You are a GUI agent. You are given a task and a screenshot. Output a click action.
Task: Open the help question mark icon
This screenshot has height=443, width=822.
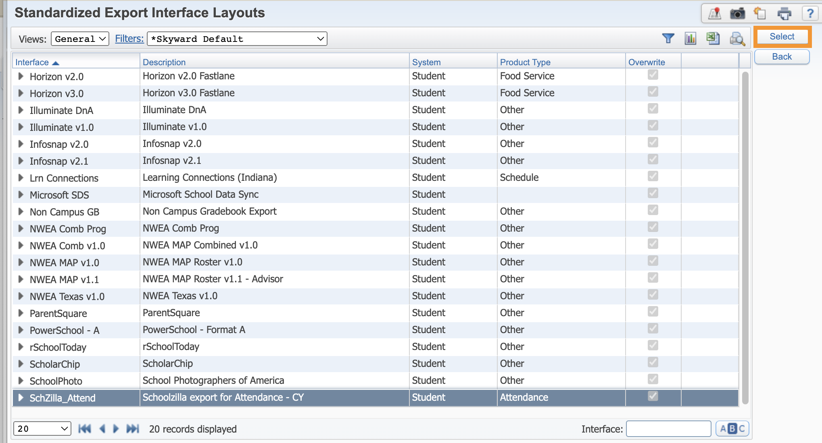809,13
